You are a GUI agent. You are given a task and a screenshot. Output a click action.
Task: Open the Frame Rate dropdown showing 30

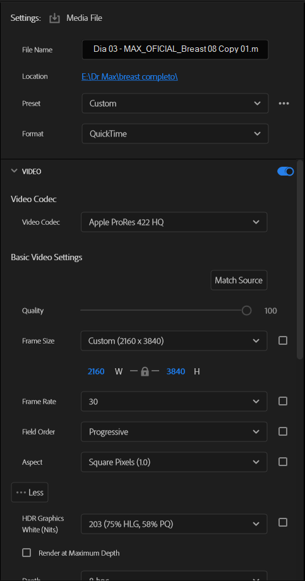tap(174, 402)
